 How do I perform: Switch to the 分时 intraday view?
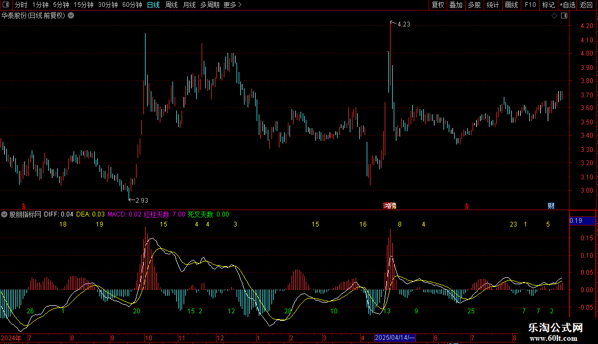[x=21, y=5]
